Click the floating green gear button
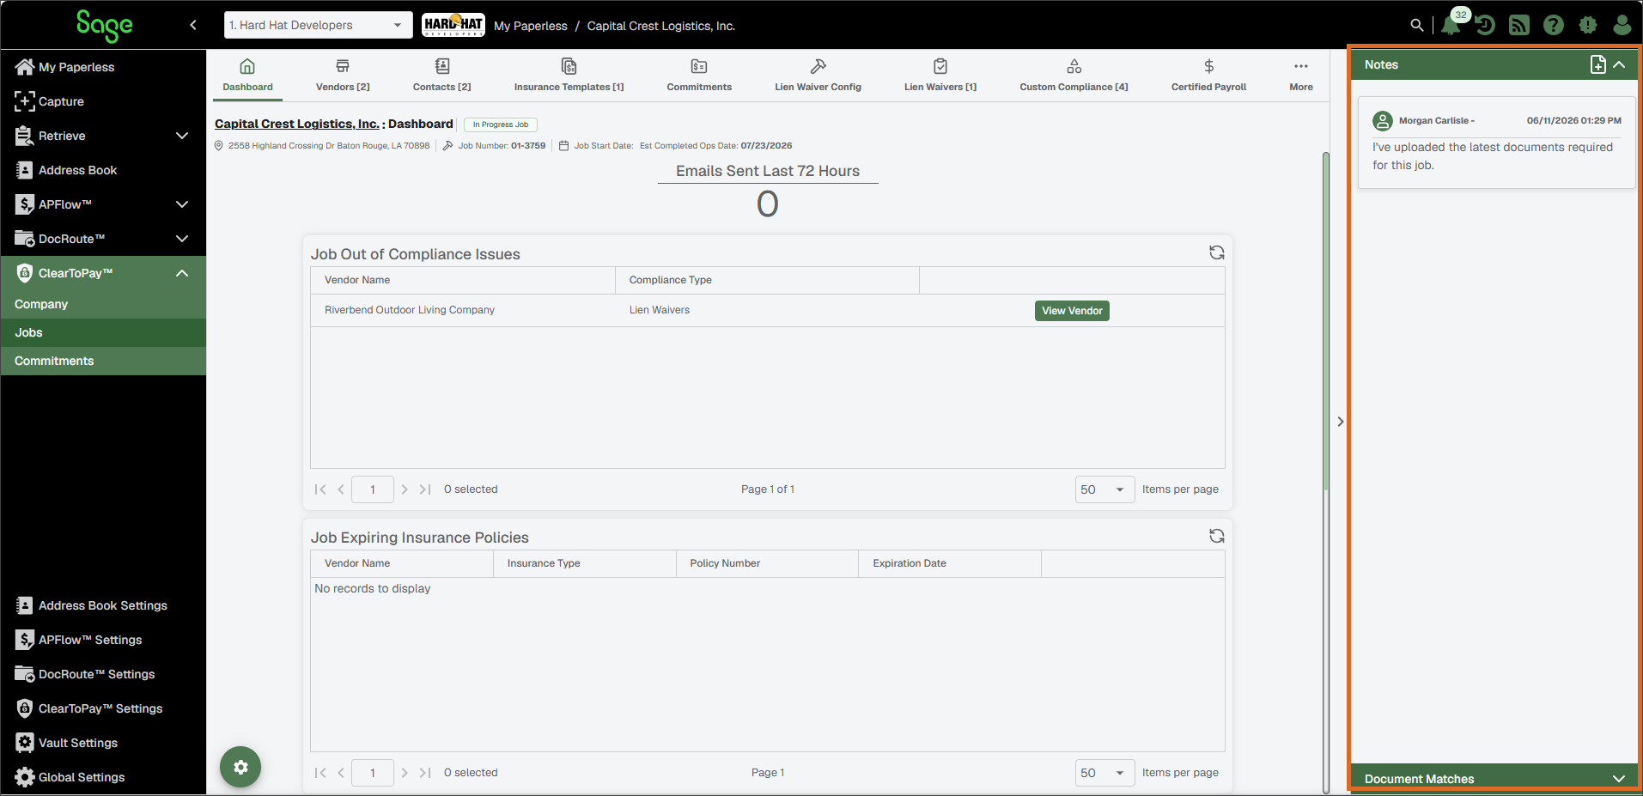This screenshot has width=1643, height=796. [240, 767]
